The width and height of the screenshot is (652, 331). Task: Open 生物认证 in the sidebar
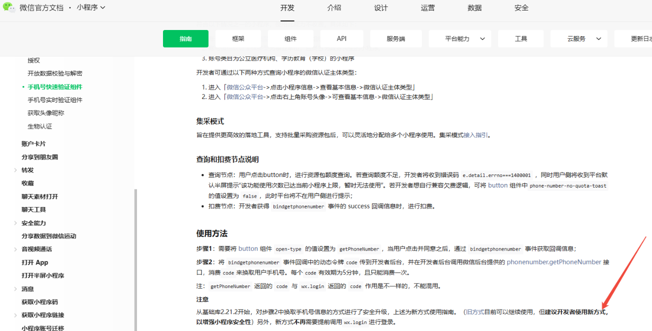click(39, 126)
